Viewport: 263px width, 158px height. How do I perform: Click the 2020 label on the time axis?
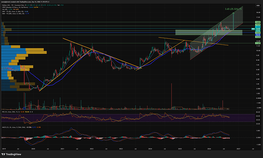point(33,149)
